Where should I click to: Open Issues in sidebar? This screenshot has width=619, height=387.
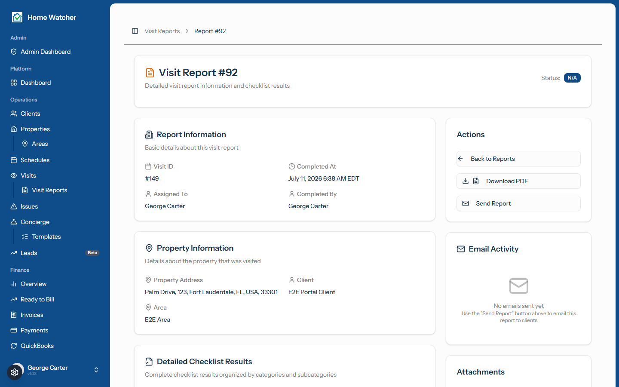coord(55,206)
